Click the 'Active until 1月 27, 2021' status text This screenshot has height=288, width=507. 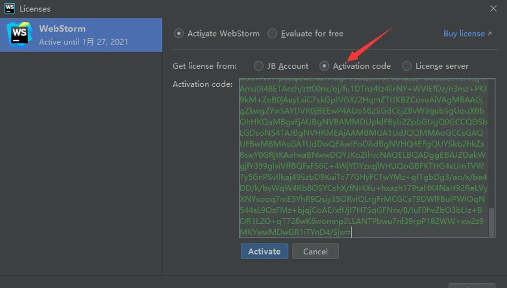[83, 42]
